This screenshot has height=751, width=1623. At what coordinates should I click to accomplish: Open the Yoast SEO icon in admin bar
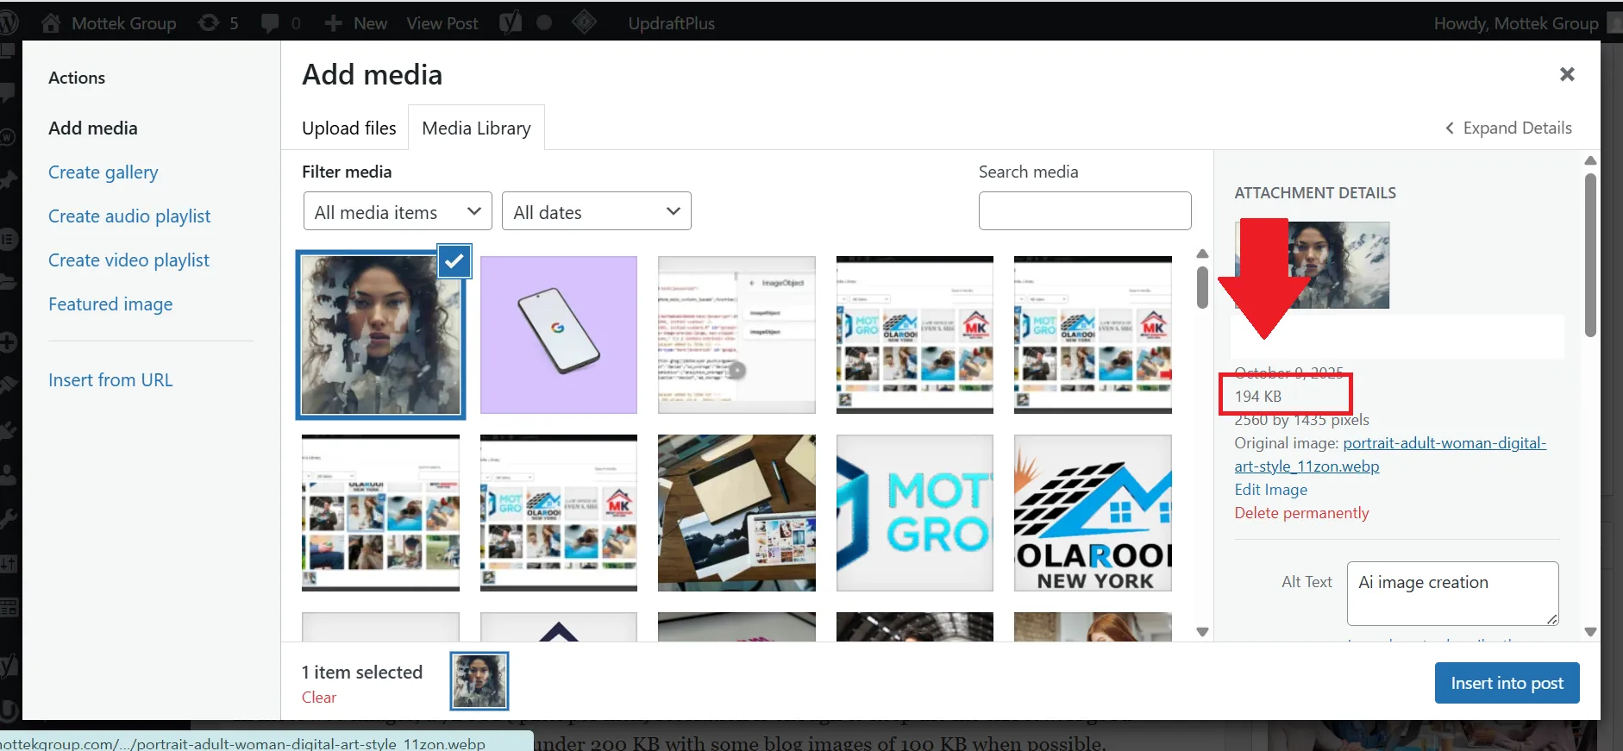[511, 23]
